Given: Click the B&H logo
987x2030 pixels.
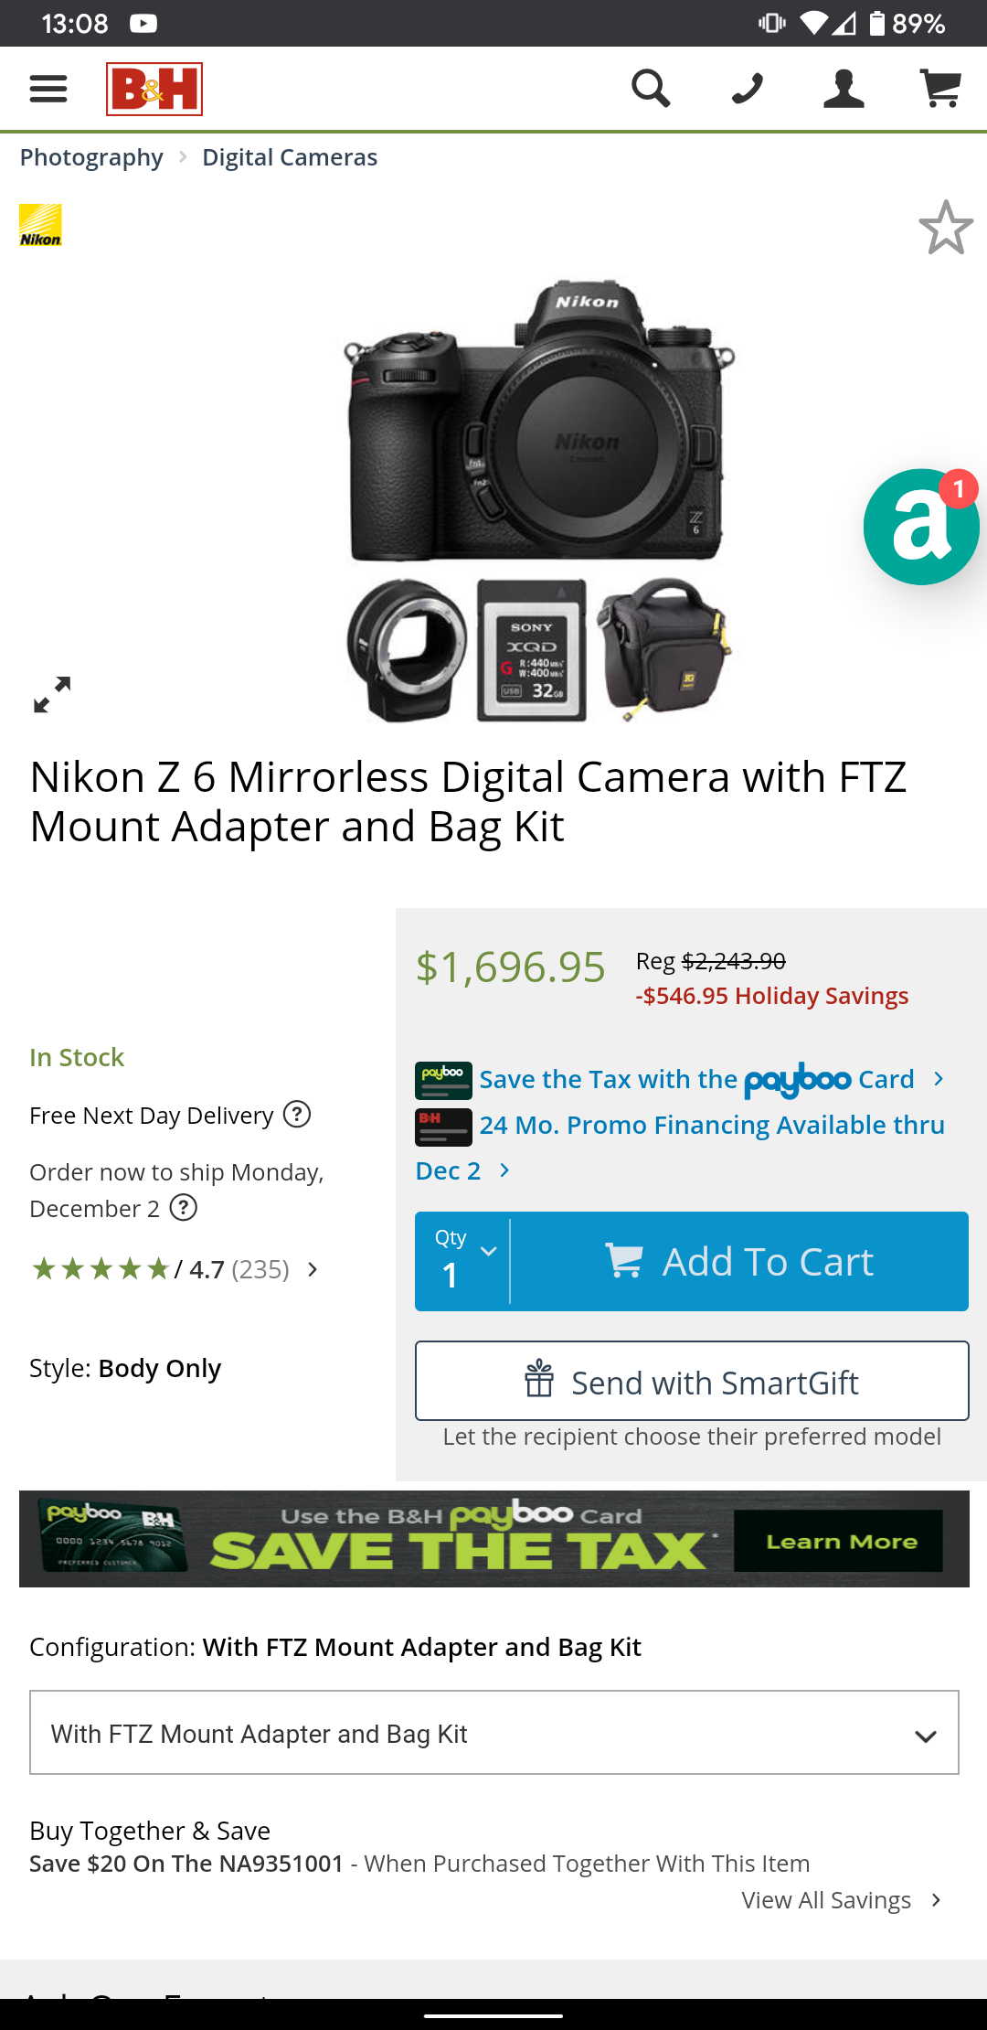Looking at the screenshot, I should coord(154,89).
